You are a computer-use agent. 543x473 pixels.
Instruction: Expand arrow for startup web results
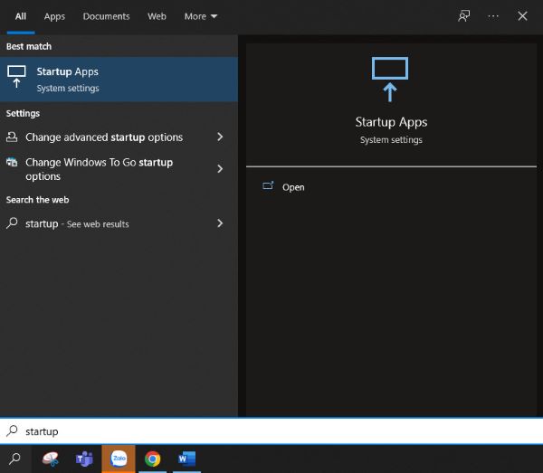coord(220,223)
